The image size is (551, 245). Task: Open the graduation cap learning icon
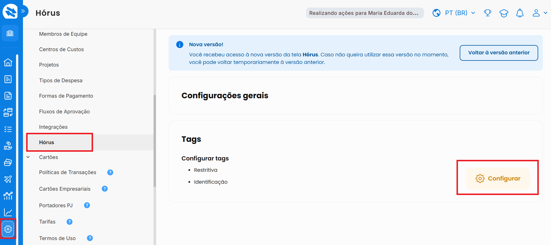tap(504, 13)
